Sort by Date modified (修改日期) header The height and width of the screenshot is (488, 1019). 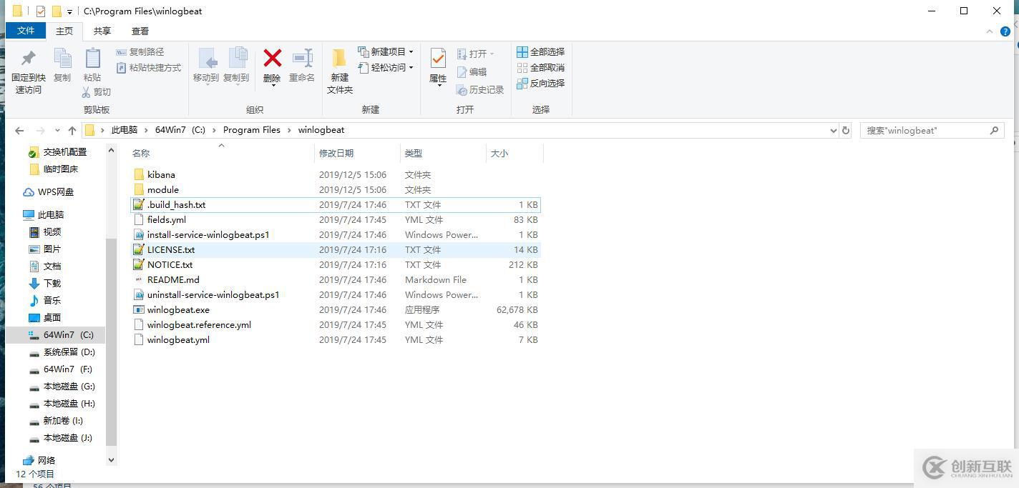[x=358, y=153]
